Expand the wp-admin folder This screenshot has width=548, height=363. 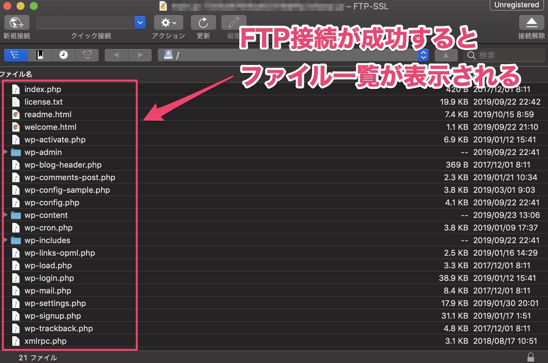click(5, 152)
